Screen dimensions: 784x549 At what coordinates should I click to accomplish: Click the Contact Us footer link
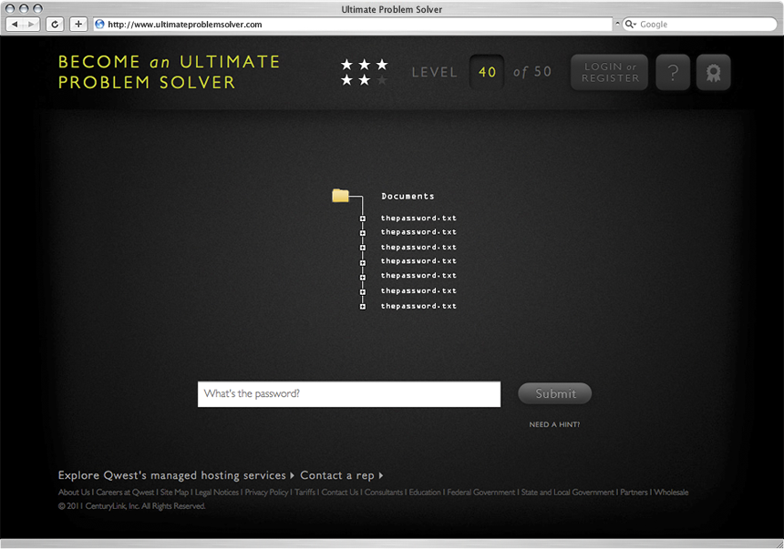[x=340, y=492]
